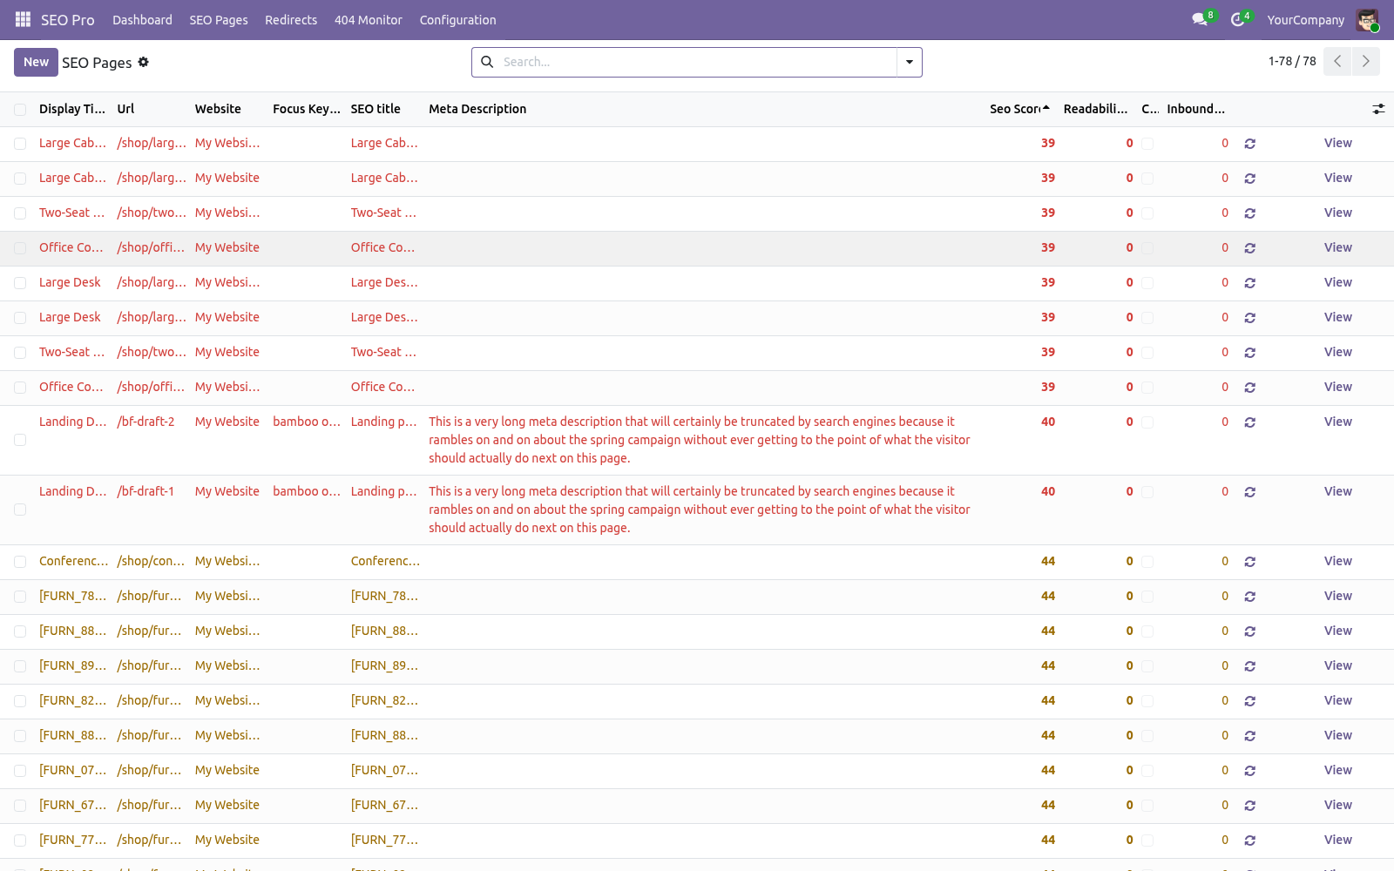Sort by the Focus Keyword column header
Viewport: 1394px width, 871px height.
pyautogui.click(x=307, y=109)
